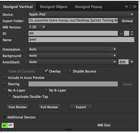Switch to the Designd Vertical tab
Screen dimensions: 140x133
[x=18, y=7]
